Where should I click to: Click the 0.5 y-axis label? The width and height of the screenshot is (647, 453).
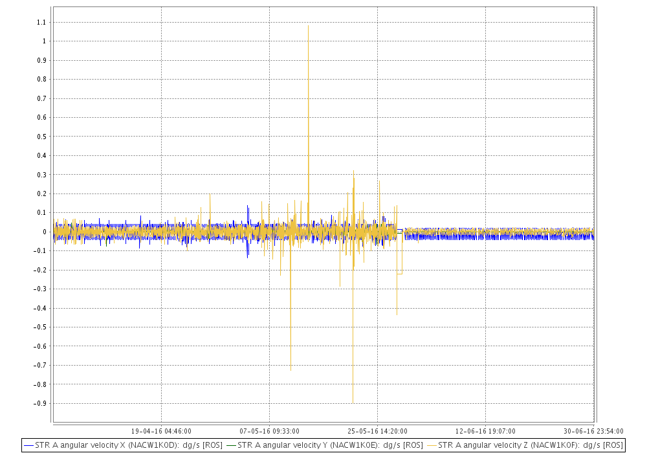click(x=41, y=137)
